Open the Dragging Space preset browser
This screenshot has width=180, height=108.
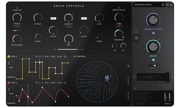pos(143,5)
